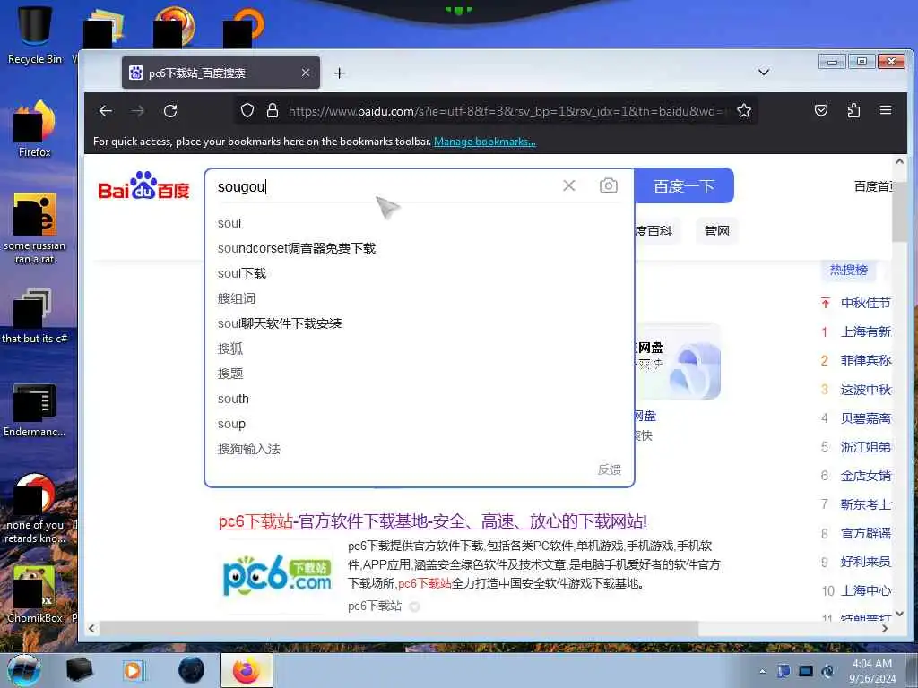The height and width of the screenshot is (688, 918).
Task: Open the pc6下载站 search result title
Action: point(433,520)
